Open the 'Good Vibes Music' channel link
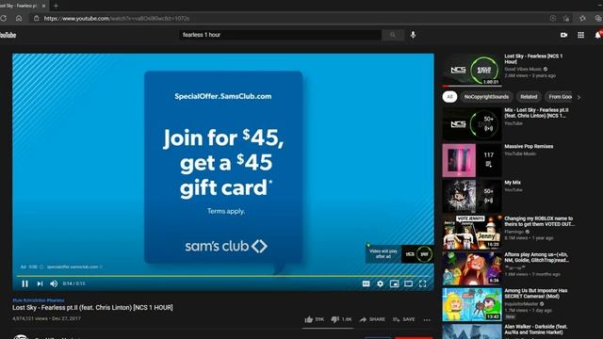The height and width of the screenshot is (339, 603). pyautogui.click(x=524, y=69)
